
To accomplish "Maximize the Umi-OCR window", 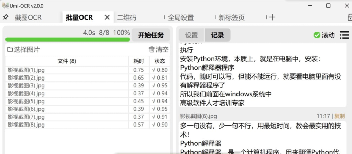I will [328, 5].
